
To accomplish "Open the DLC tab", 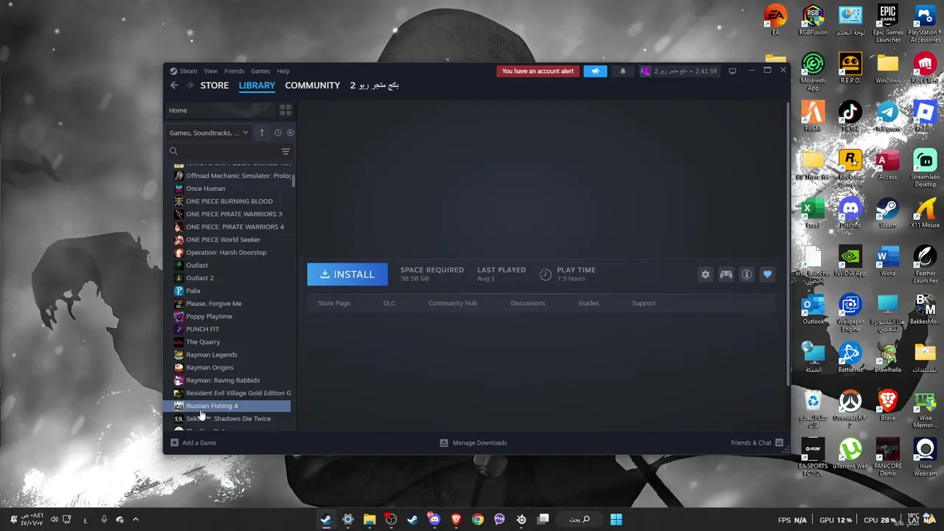I will tap(389, 303).
